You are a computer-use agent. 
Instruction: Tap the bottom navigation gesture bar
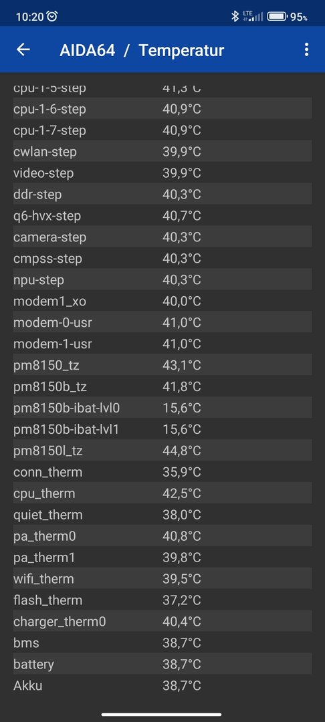click(162, 714)
